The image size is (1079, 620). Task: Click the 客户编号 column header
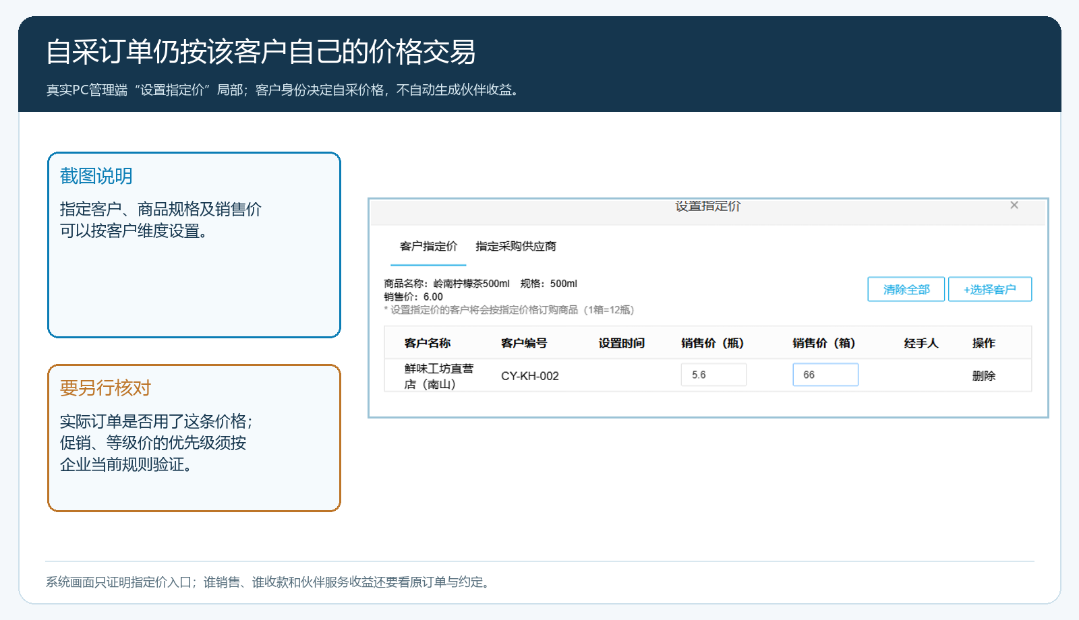(524, 343)
